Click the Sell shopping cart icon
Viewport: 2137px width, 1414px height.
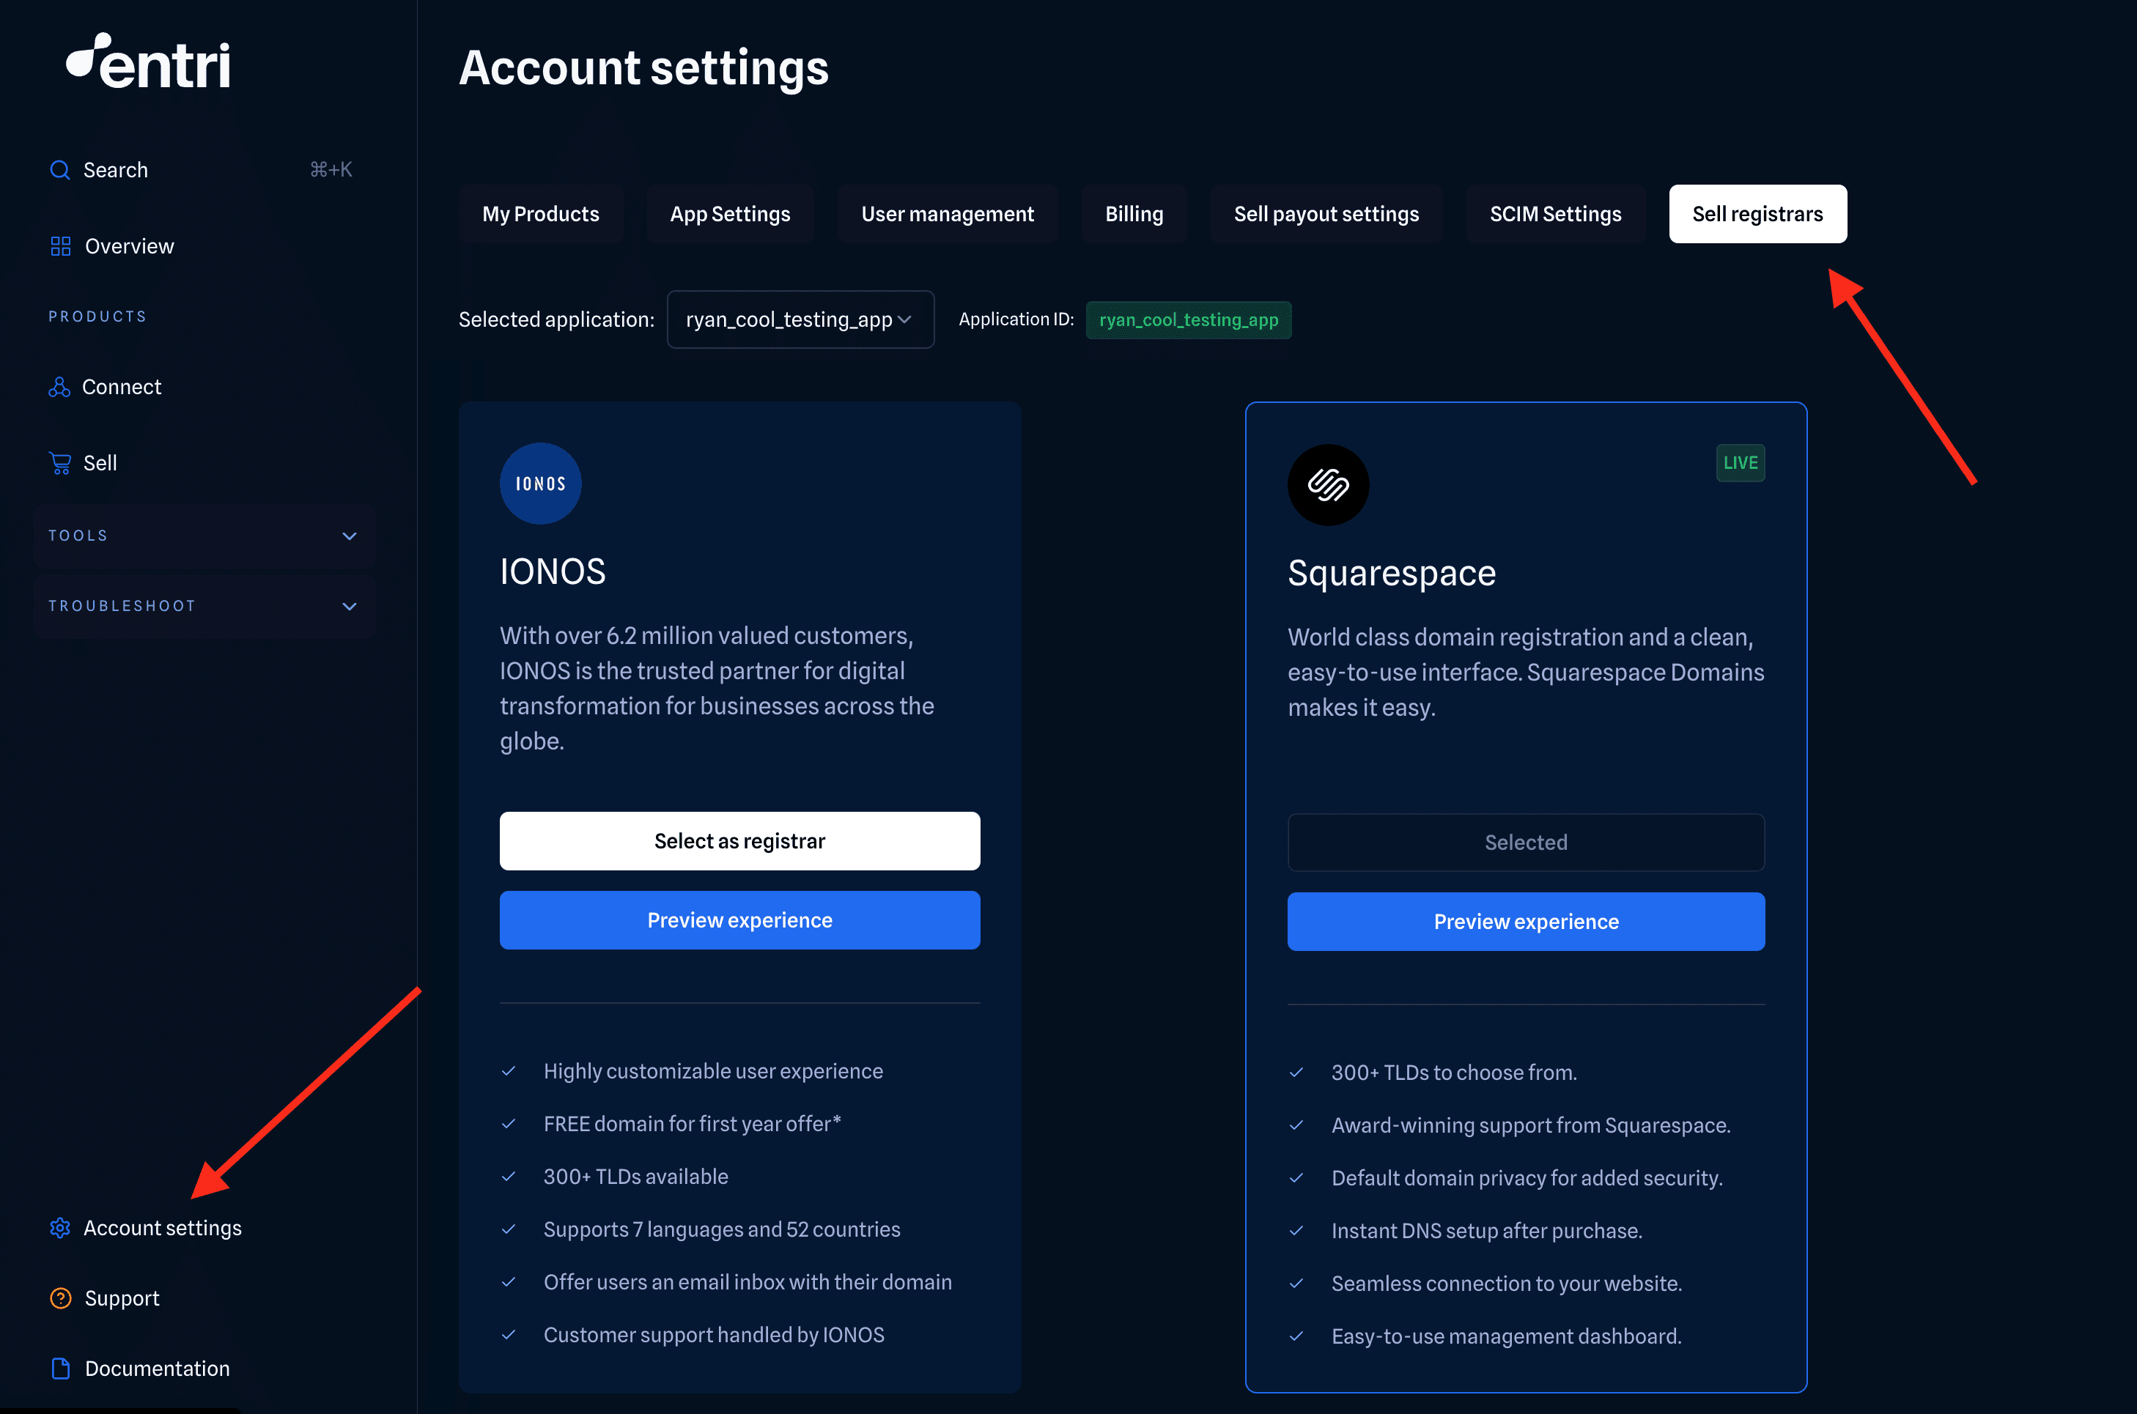[x=60, y=464]
